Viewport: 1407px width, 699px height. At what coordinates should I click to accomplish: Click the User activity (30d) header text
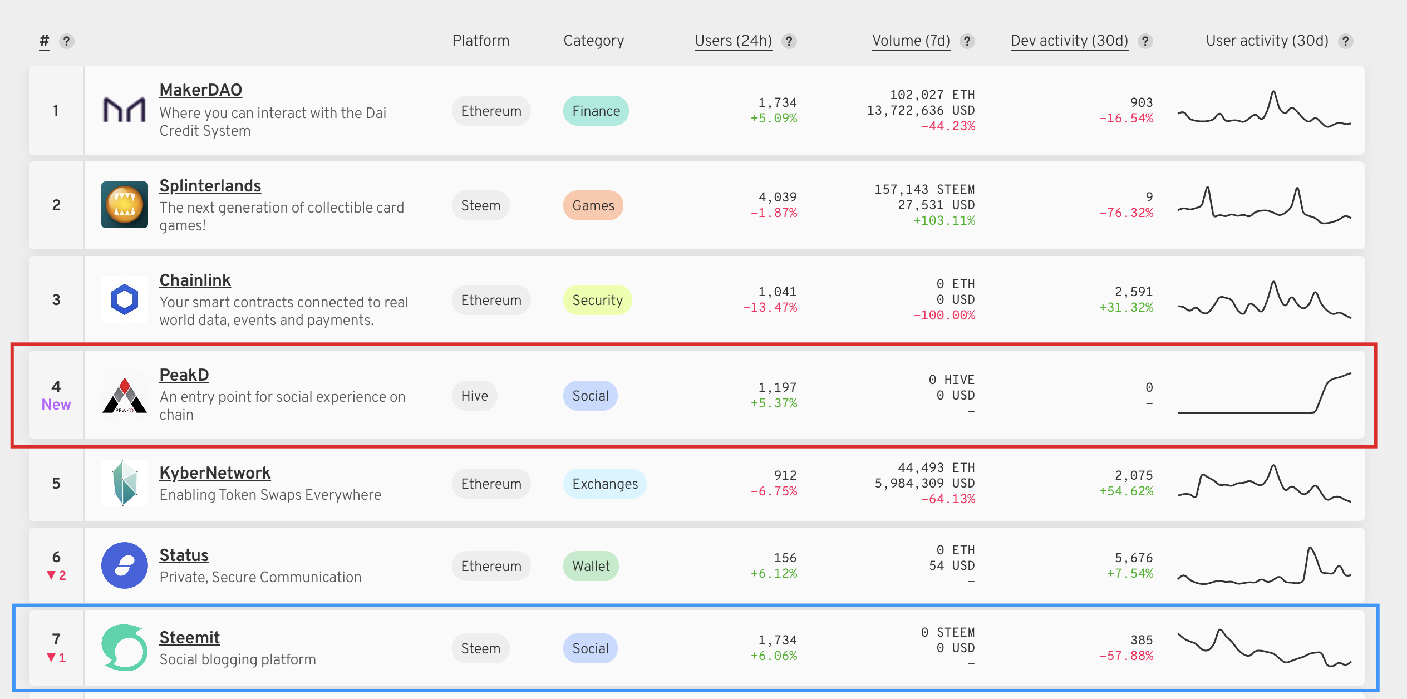point(1267,41)
